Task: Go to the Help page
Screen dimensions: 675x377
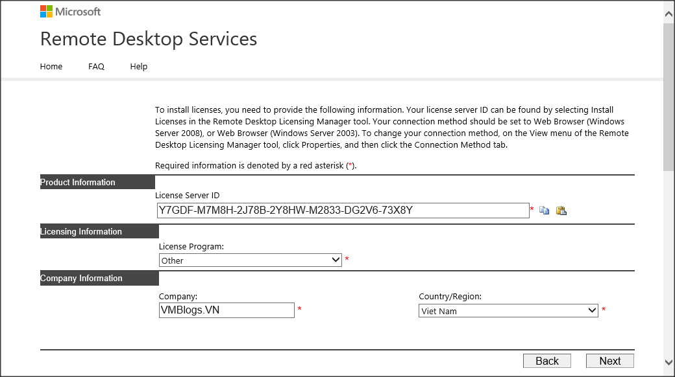Action: point(138,66)
